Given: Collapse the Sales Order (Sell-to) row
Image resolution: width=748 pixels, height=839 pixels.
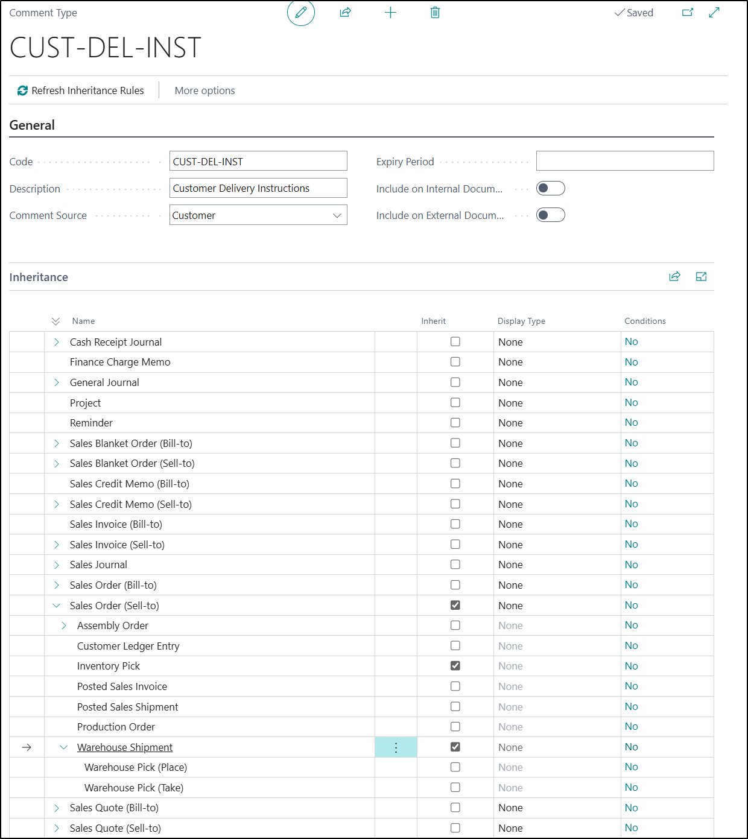Looking at the screenshot, I should 57,606.
